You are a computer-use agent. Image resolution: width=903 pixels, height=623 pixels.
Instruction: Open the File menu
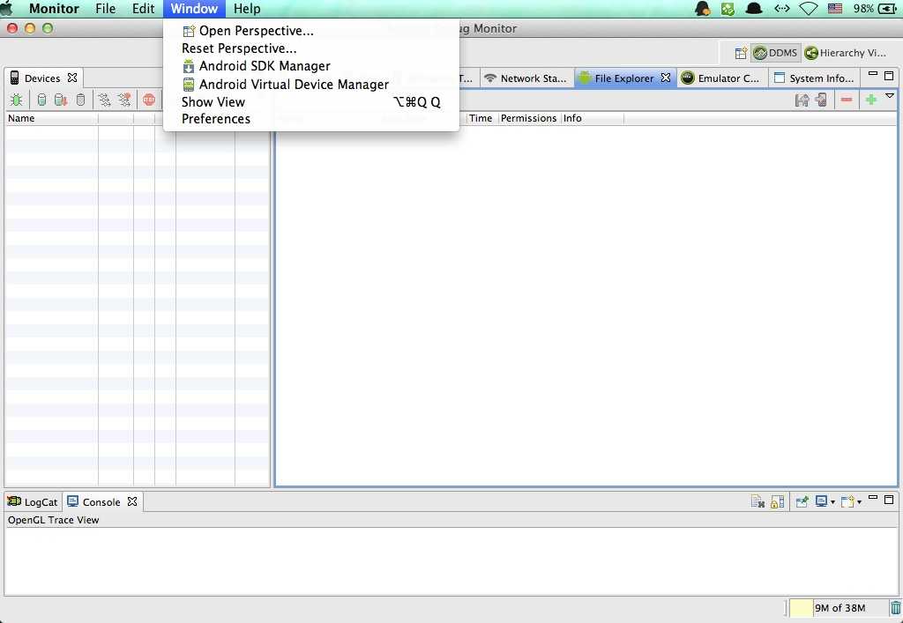(106, 9)
